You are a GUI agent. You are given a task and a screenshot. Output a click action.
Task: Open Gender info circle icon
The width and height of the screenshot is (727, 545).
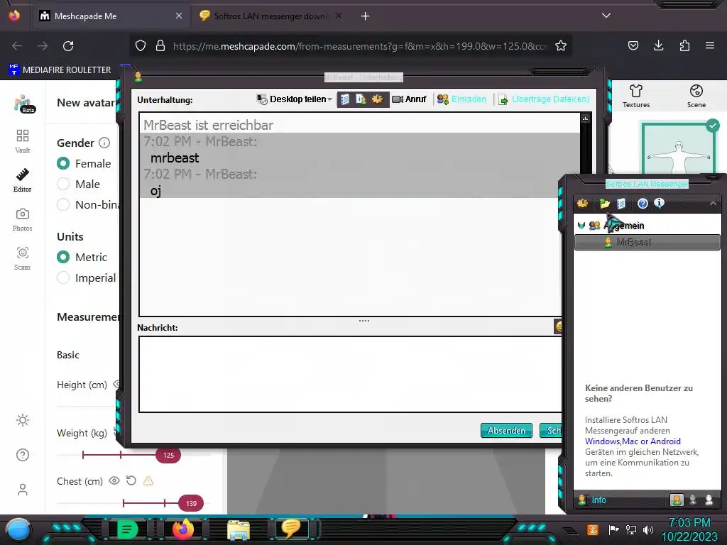tap(104, 143)
